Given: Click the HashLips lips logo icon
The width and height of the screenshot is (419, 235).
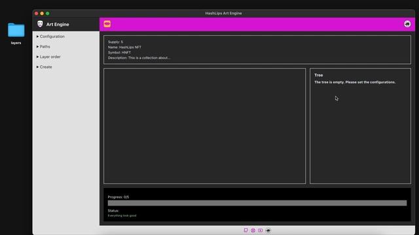Looking at the screenshot, I should coord(107,24).
